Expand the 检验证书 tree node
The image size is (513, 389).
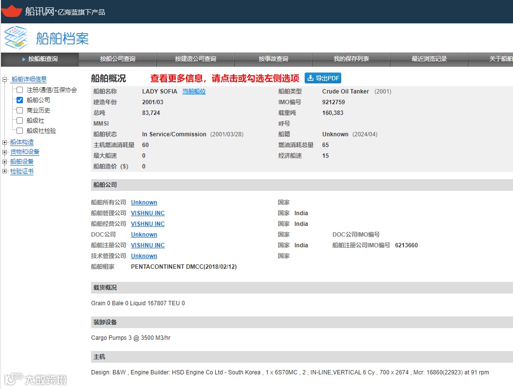coord(4,171)
